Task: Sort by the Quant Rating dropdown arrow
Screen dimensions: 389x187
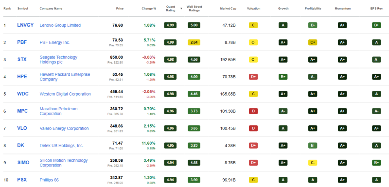Action: point(181,8)
